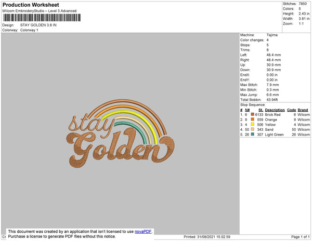Click the 'Stop Sequence:' heading

click(x=253, y=105)
